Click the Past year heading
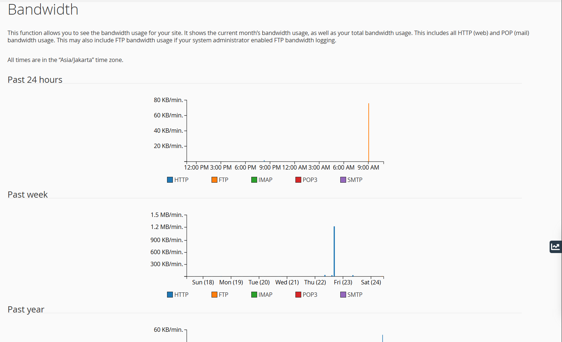562x342 pixels. coord(26,309)
